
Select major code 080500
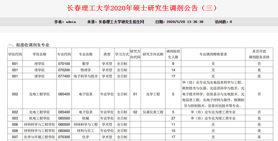coord(64,124)
